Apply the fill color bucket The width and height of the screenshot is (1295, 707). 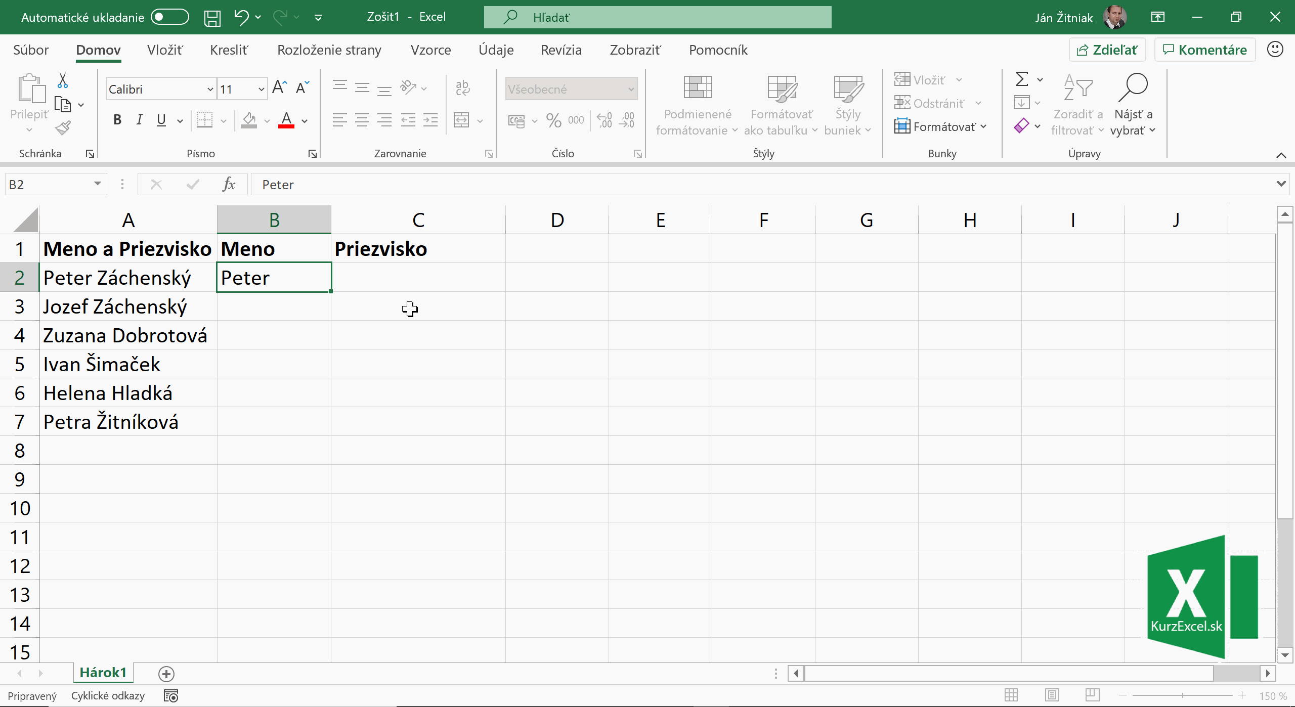click(248, 120)
